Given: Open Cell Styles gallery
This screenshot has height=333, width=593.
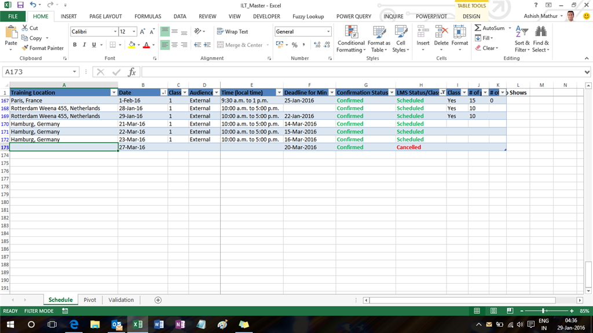Looking at the screenshot, I should point(401,39).
